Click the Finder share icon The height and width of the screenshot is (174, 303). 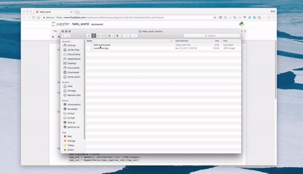(127, 36)
